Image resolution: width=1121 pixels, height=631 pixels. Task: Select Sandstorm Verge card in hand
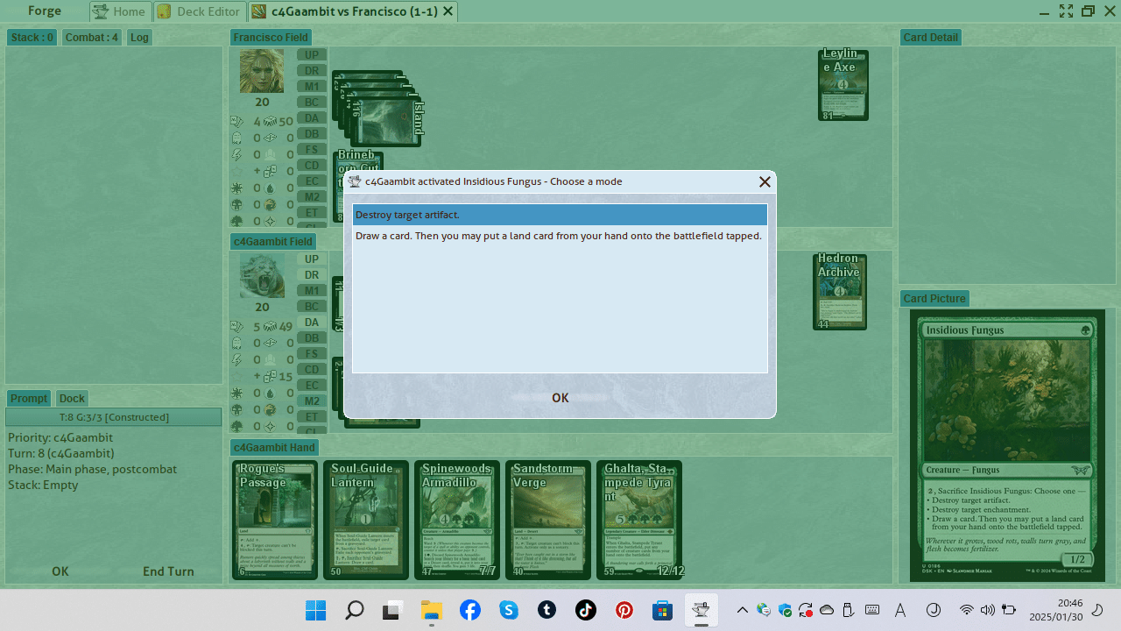pos(548,520)
